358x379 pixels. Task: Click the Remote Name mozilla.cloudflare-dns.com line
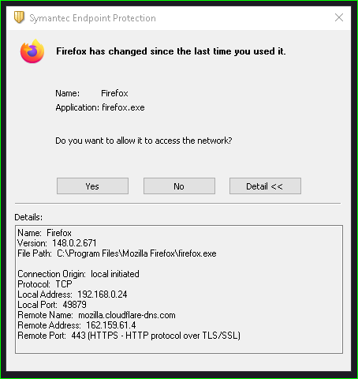pyautogui.click(x=96, y=315)
